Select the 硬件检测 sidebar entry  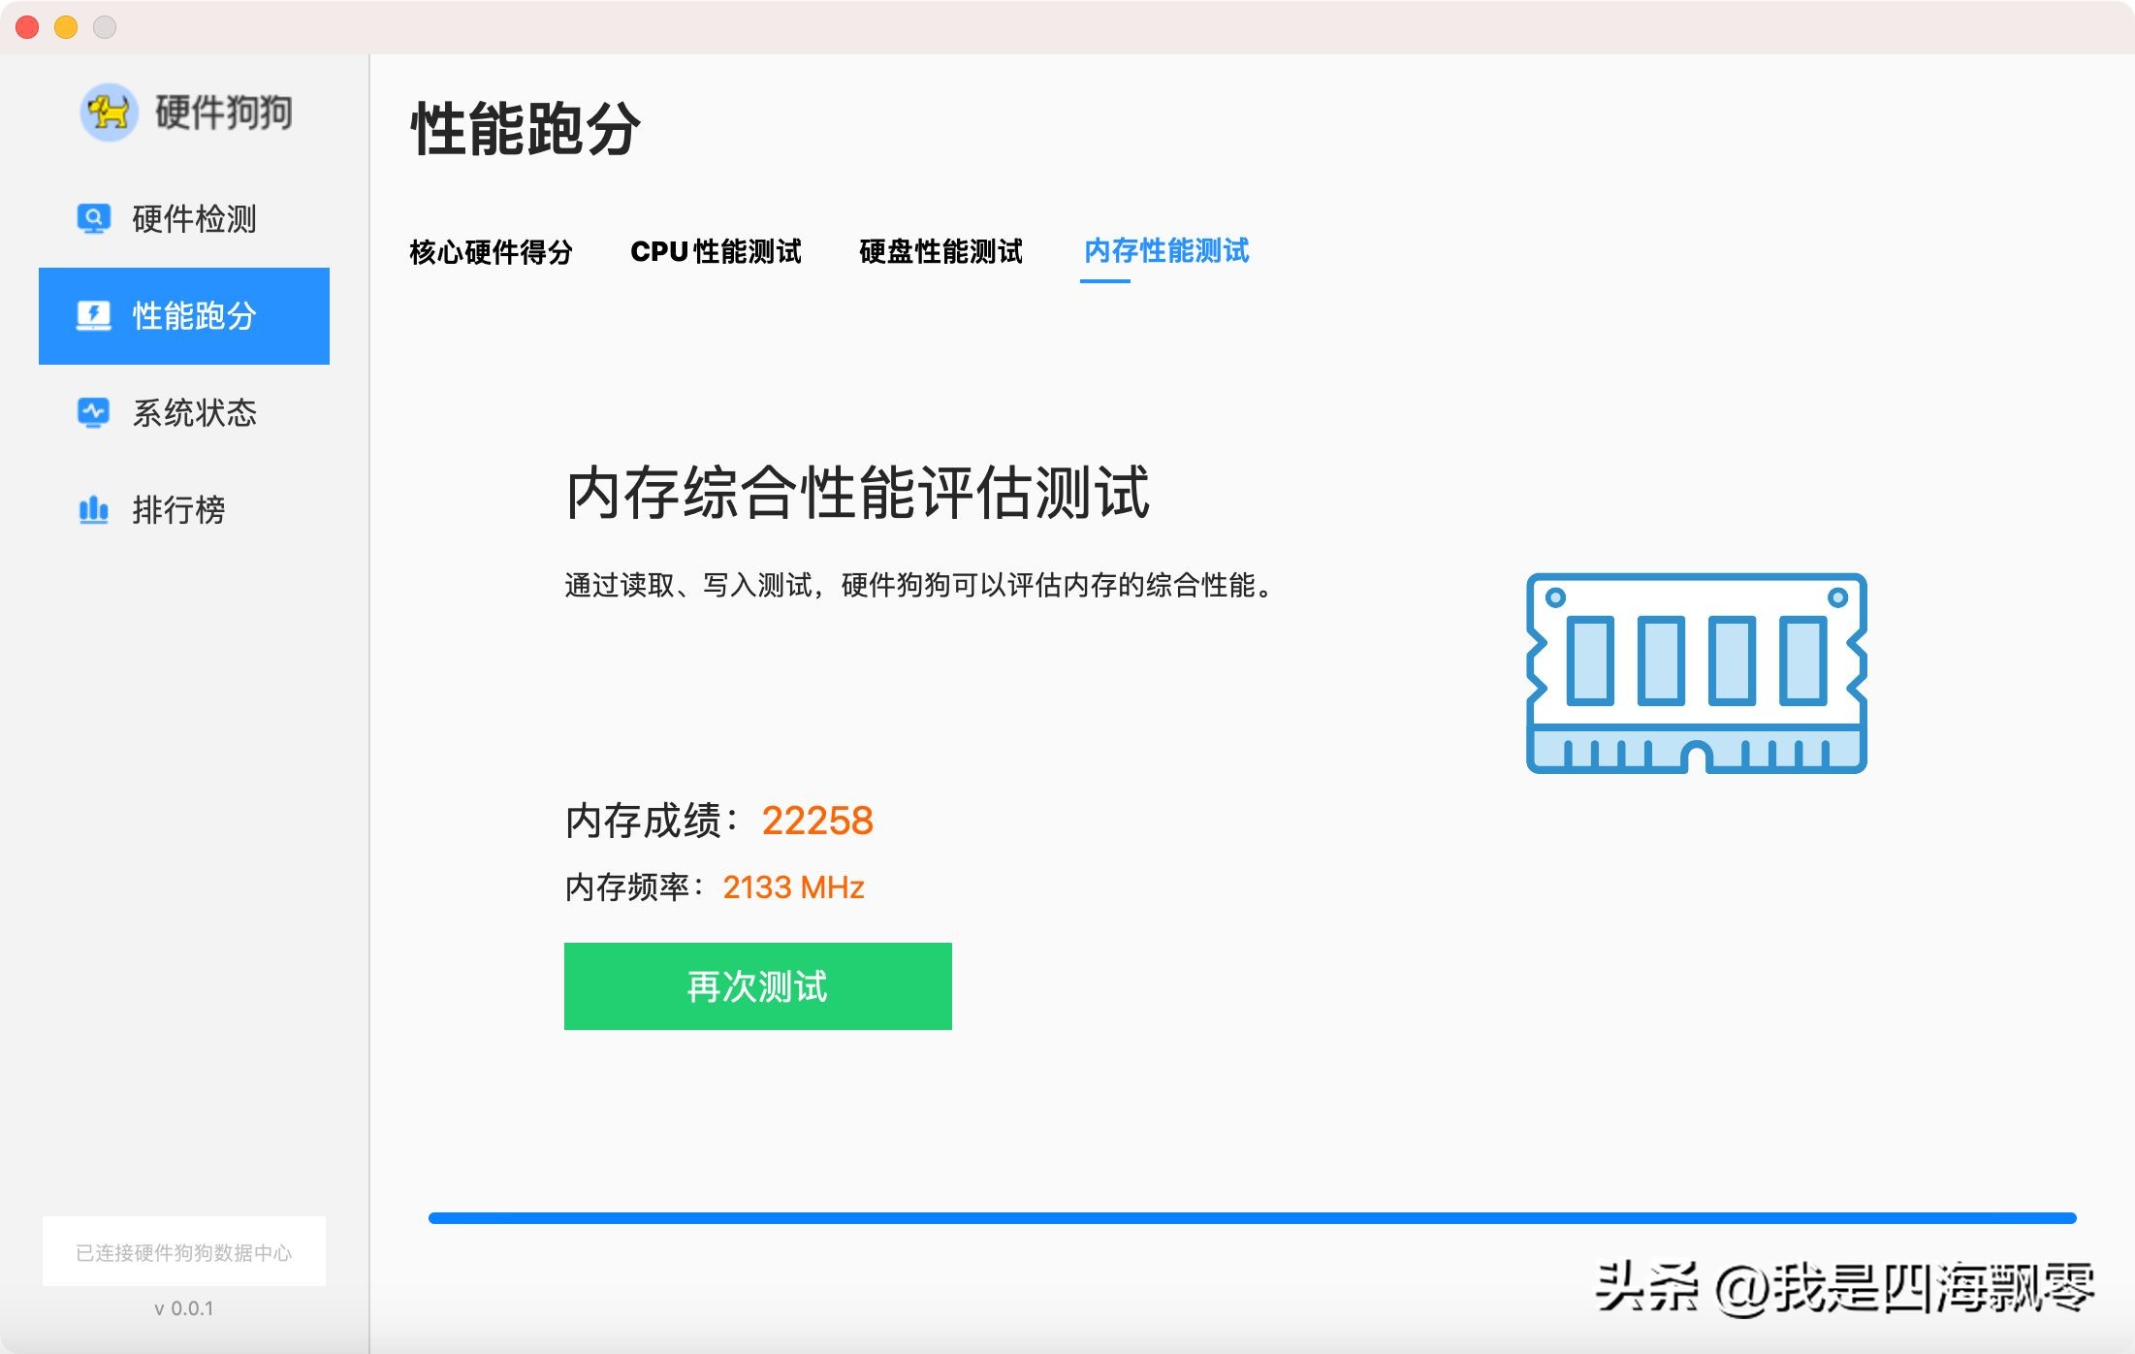(191, 219)
